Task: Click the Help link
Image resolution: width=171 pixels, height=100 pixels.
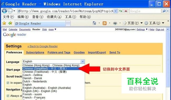Action: (152, 29)
